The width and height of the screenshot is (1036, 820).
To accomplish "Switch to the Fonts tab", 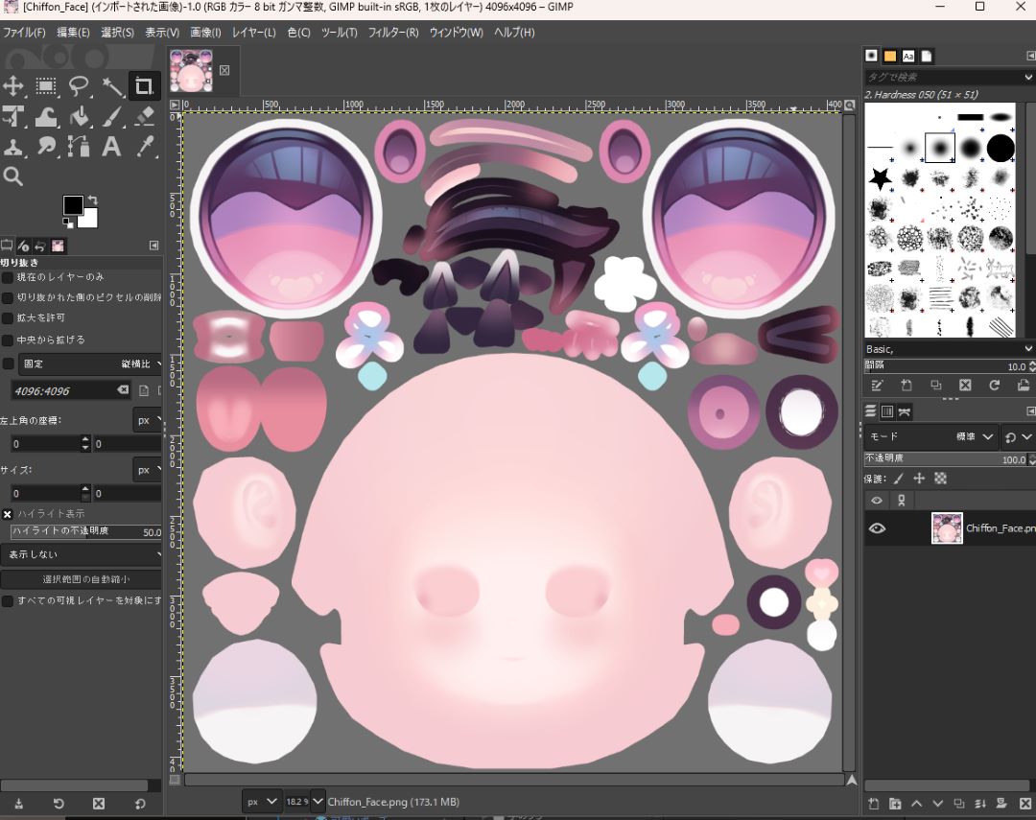I will tap(908, 57).
